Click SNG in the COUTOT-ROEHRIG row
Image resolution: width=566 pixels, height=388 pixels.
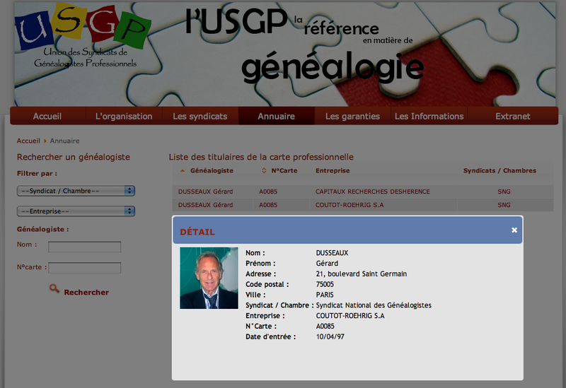click(504, 205)
